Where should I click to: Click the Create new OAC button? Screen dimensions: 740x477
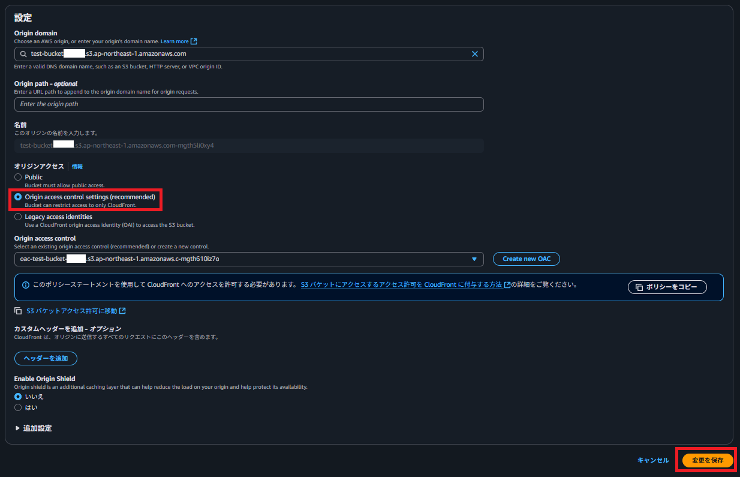click(527, 259)
